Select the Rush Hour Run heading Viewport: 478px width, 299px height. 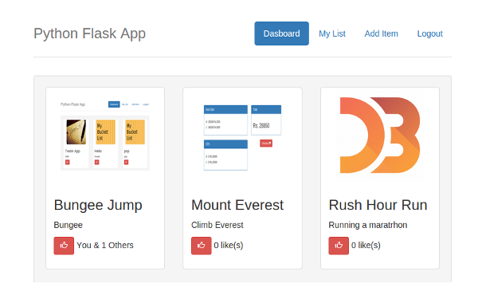tap(378, 205)
